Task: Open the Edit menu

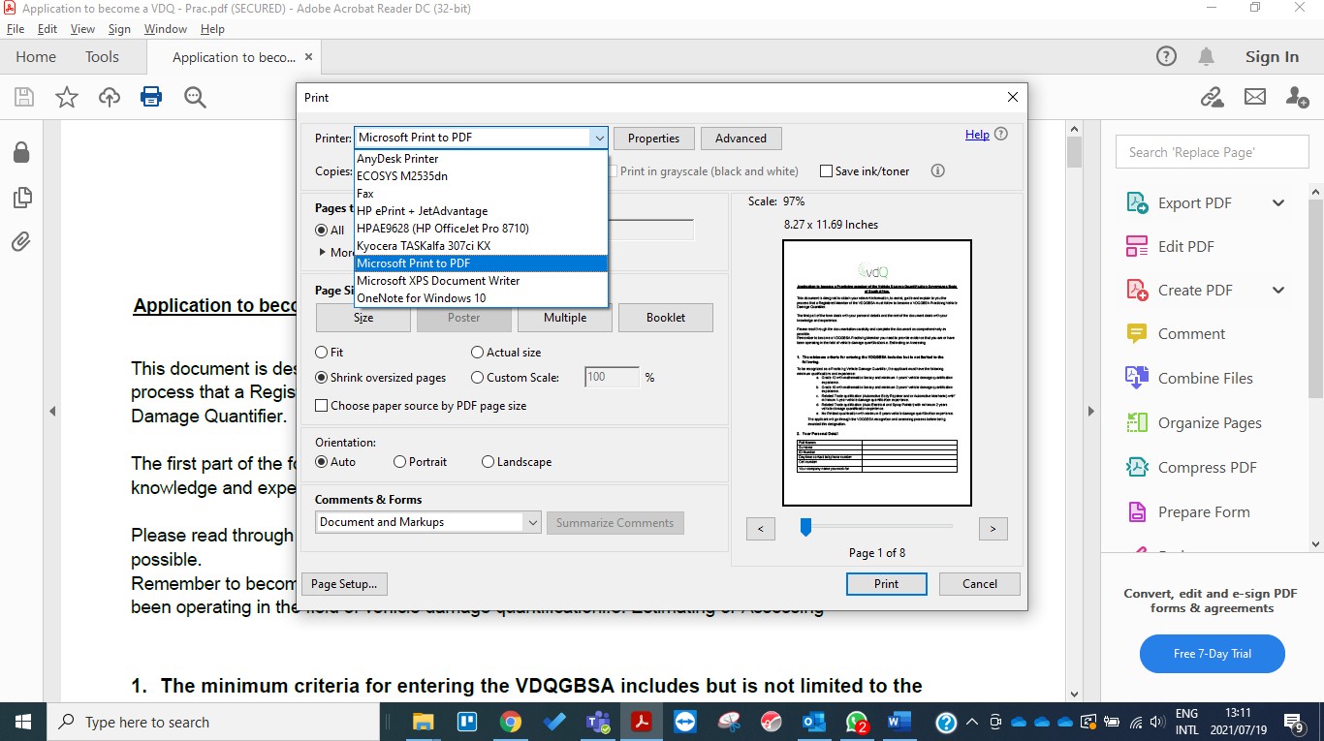Action: 47,29
